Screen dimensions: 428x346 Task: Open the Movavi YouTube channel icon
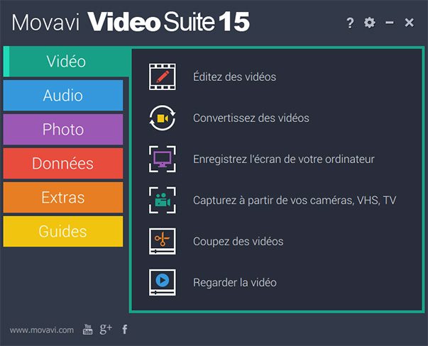(x=87, y=330)
